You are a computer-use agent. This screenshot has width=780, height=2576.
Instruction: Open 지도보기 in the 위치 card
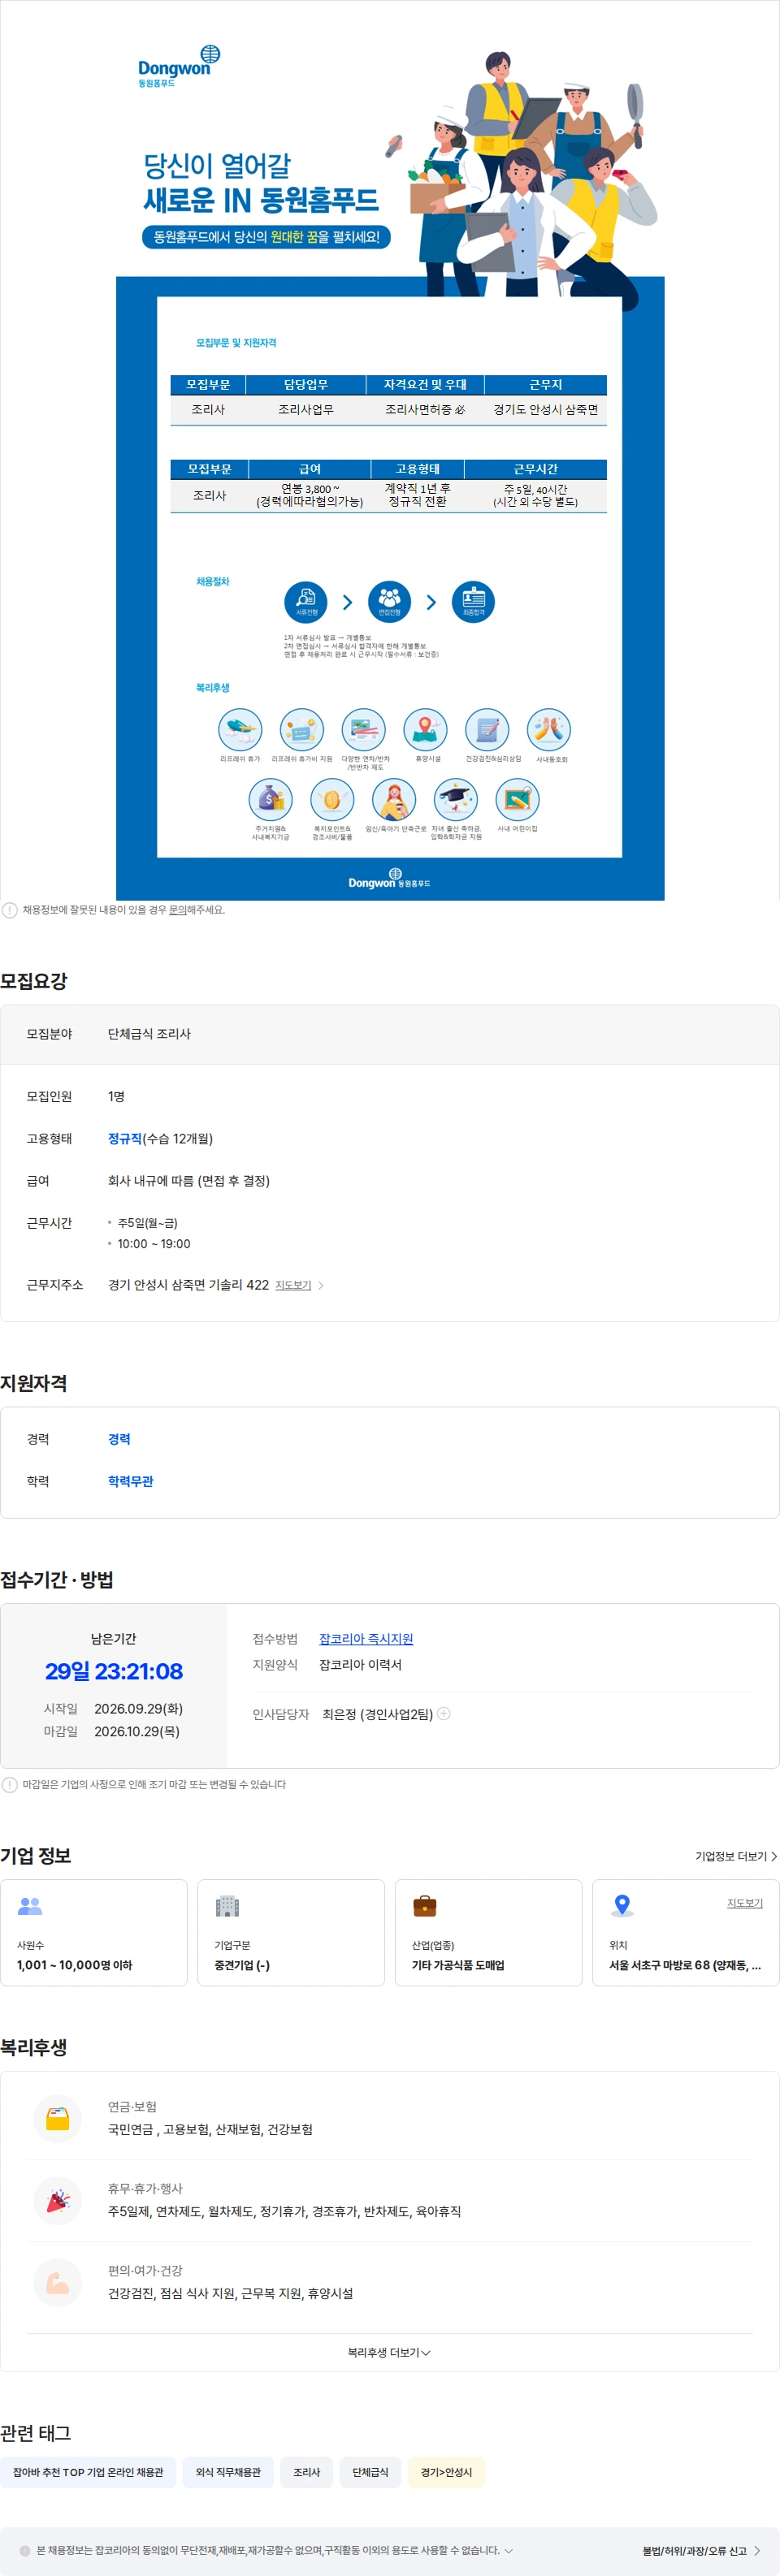tap(745, 1903)
